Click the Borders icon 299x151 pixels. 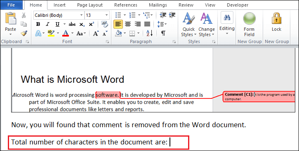pyautogui.click(x=132, y=34)
